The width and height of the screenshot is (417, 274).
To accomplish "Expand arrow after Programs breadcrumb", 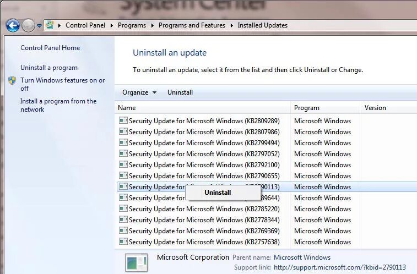I will pyautogui.click(x=153, y=25).
